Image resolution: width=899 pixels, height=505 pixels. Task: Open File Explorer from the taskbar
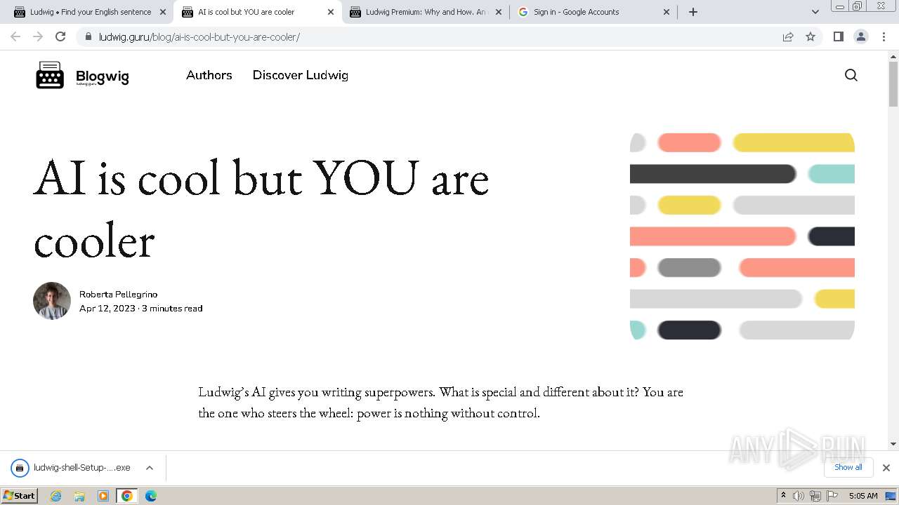click(x=79, y=496)
